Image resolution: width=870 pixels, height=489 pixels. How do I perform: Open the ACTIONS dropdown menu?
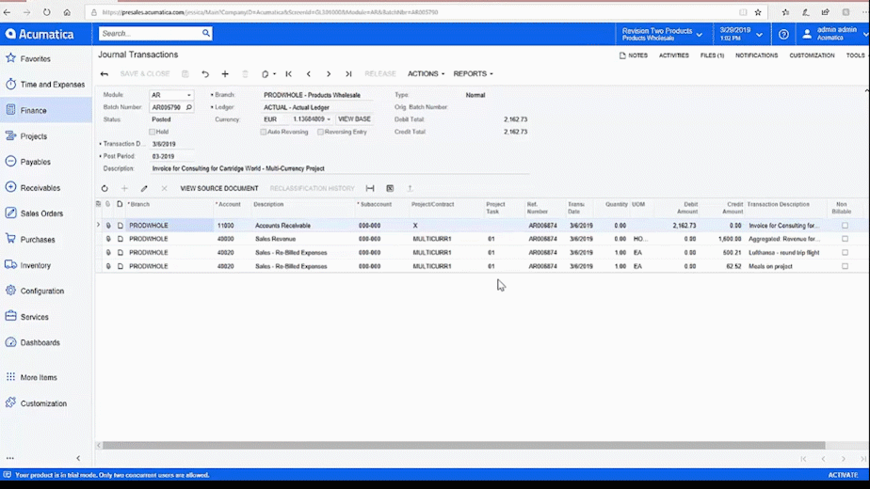426,73
